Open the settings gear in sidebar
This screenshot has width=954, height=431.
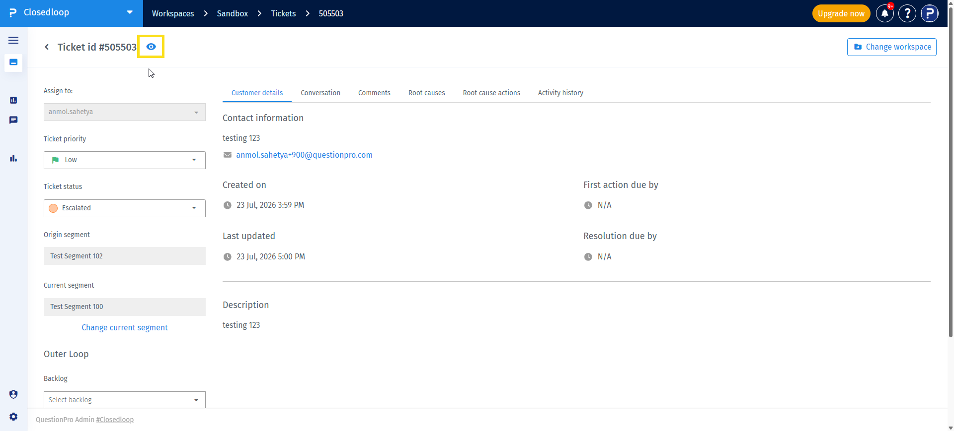pos(13,417)
